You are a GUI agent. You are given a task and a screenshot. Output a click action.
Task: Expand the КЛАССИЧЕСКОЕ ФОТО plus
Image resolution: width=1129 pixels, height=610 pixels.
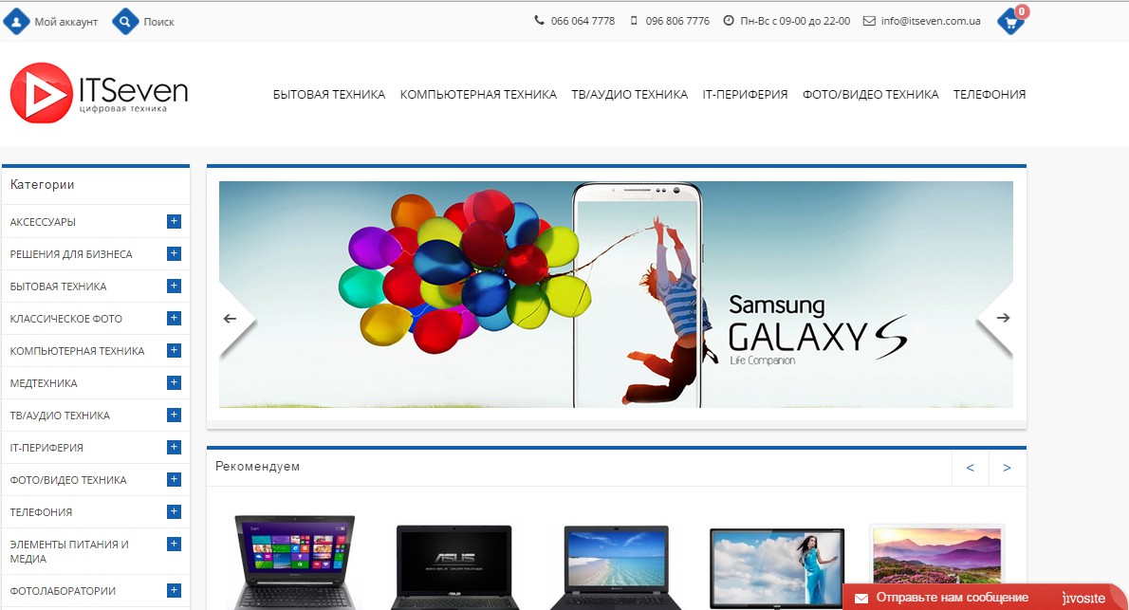(174, 318)
